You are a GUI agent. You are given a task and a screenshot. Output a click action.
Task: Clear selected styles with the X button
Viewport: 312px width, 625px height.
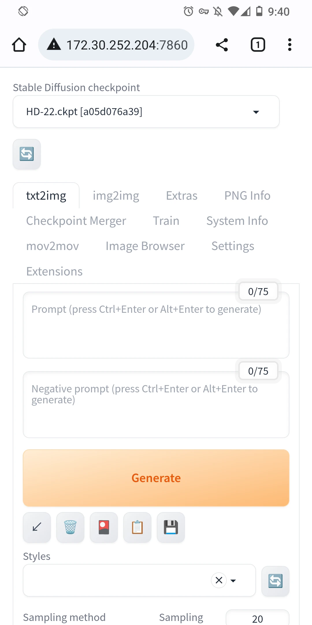(219, 580)
